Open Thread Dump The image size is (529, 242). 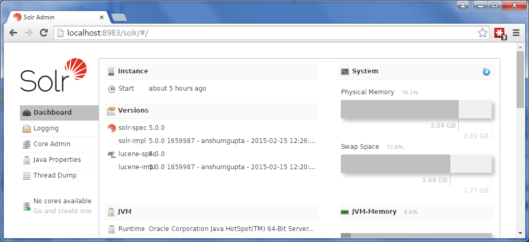pos(59,175)
